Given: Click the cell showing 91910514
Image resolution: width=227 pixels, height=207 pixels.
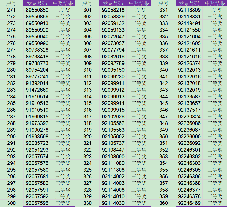Looking at the screenshot, I should [37, 97].
